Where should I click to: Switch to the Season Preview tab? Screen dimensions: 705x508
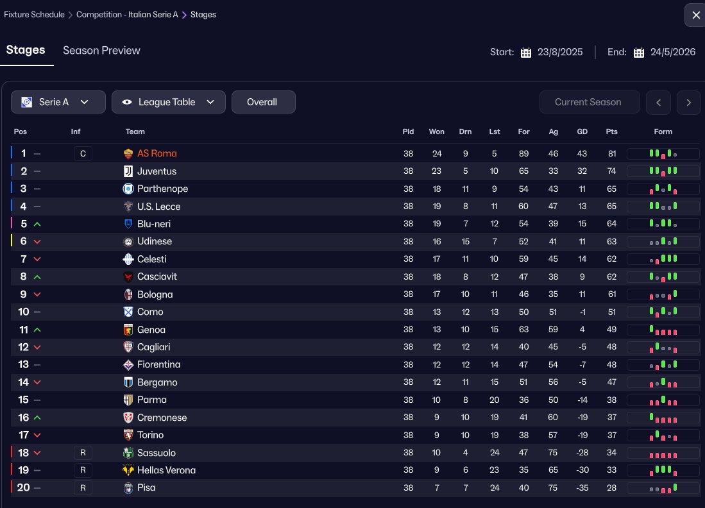101,51
